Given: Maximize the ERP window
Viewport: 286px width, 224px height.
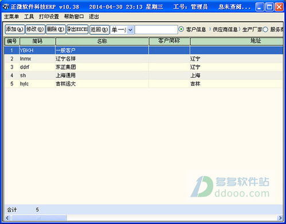Looking at the screenshot, I should coord(269,7).
